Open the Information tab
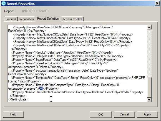 [x=26, y=19]
